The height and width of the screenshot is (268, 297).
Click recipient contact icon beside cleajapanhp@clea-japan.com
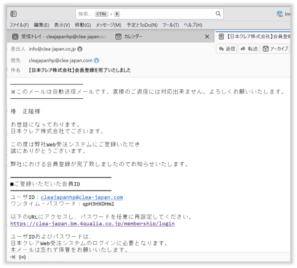click(97, 61)
